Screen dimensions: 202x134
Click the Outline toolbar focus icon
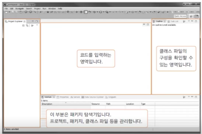coord(184,21)
